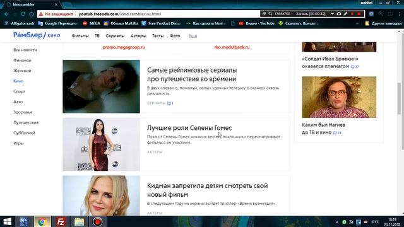Viewport: 404px width, 227px height.
Task: Open 'Каким был Нагиев до ТВ и кино' story
Action: tap(323, 129)
